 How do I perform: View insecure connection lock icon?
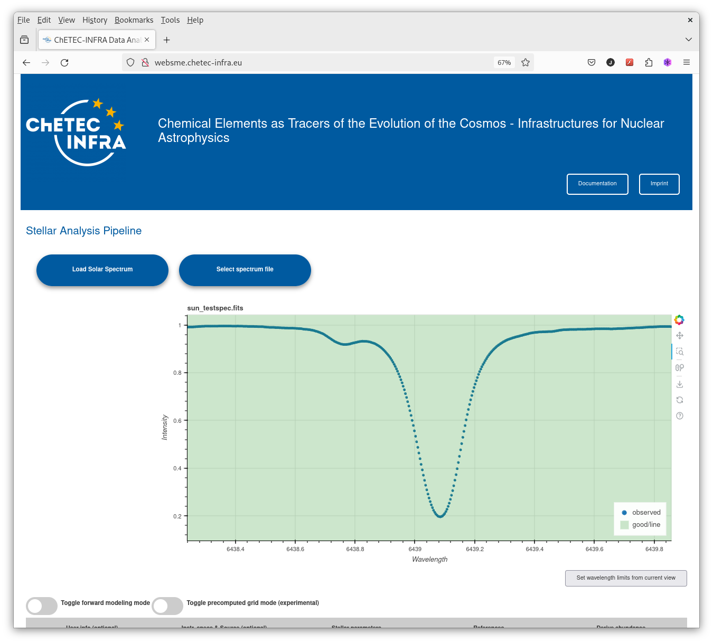(145, 62)
